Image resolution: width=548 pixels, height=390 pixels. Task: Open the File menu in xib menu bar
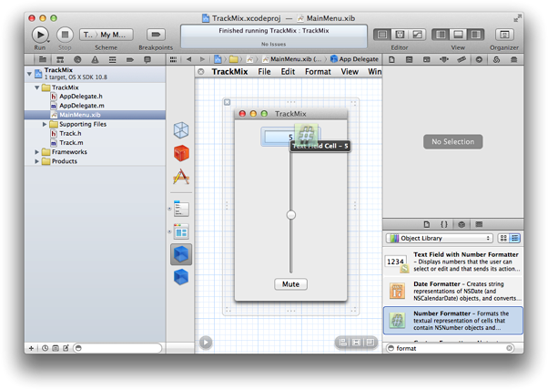tap(264, 72)
